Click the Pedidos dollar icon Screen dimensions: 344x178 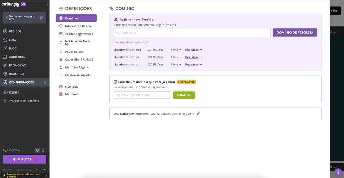[5, 31]
